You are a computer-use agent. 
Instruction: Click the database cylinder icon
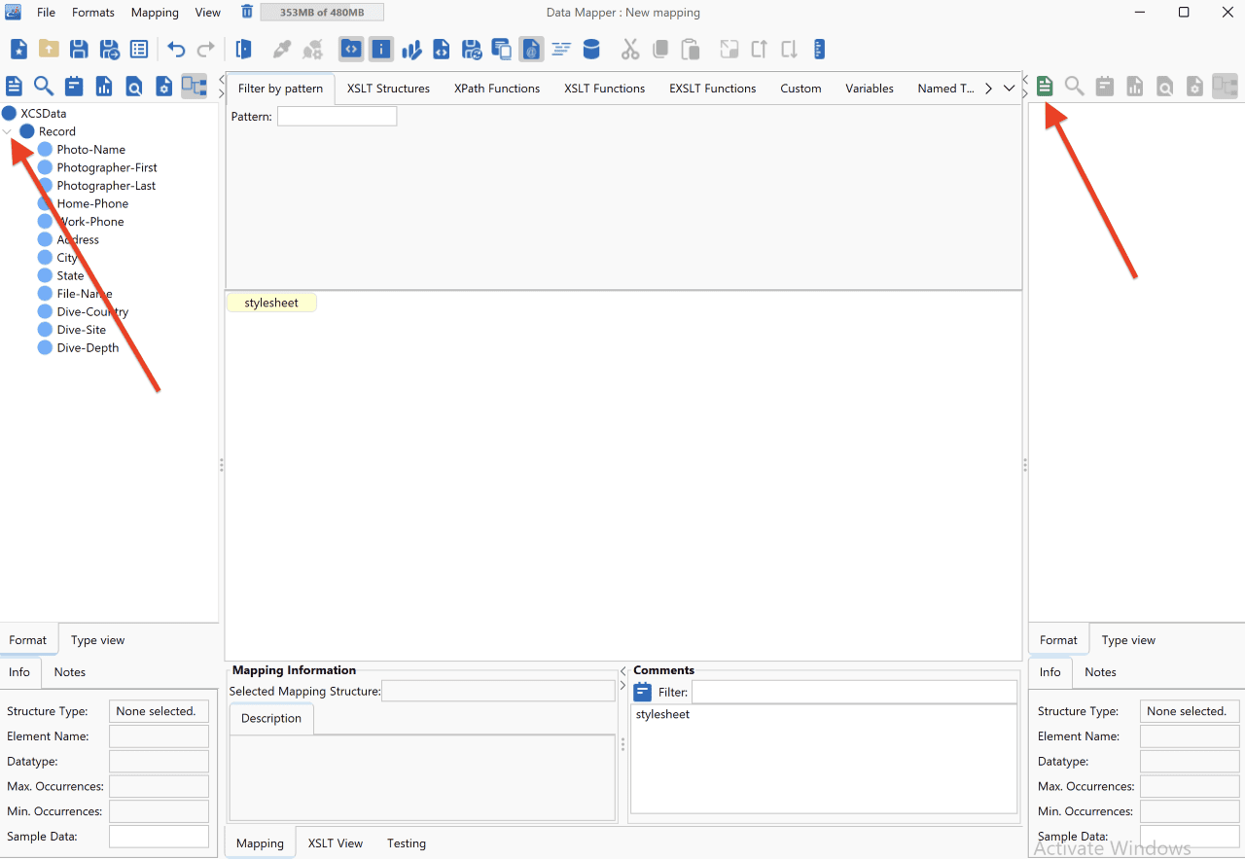pos(591,49)
